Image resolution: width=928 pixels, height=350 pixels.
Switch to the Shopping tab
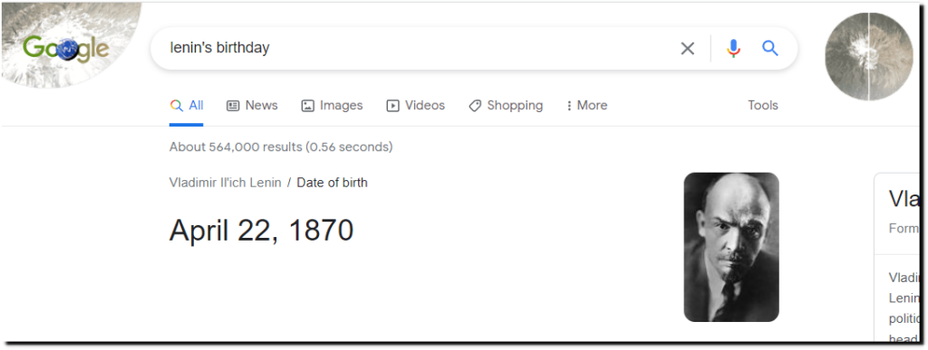[506, 106]
